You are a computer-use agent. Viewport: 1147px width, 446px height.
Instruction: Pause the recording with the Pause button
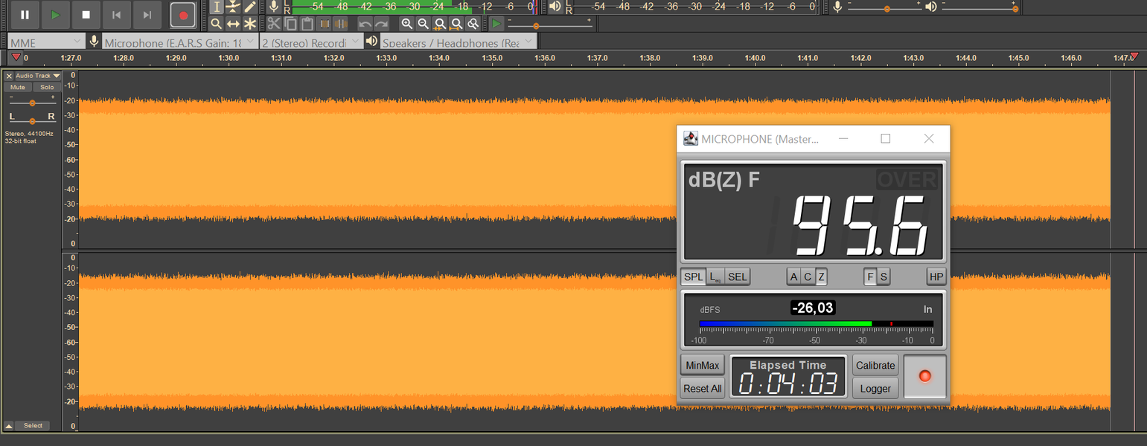tap(25, 15)
